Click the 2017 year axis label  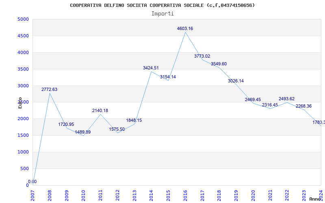coord(202,196)
